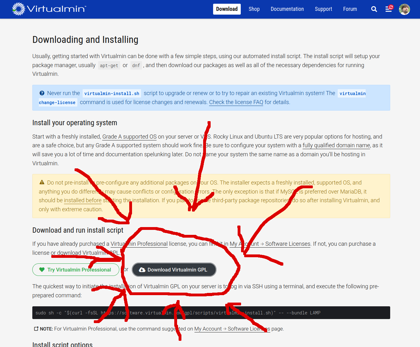Click the heart icon on Try Professional

[x=42, y=270]
